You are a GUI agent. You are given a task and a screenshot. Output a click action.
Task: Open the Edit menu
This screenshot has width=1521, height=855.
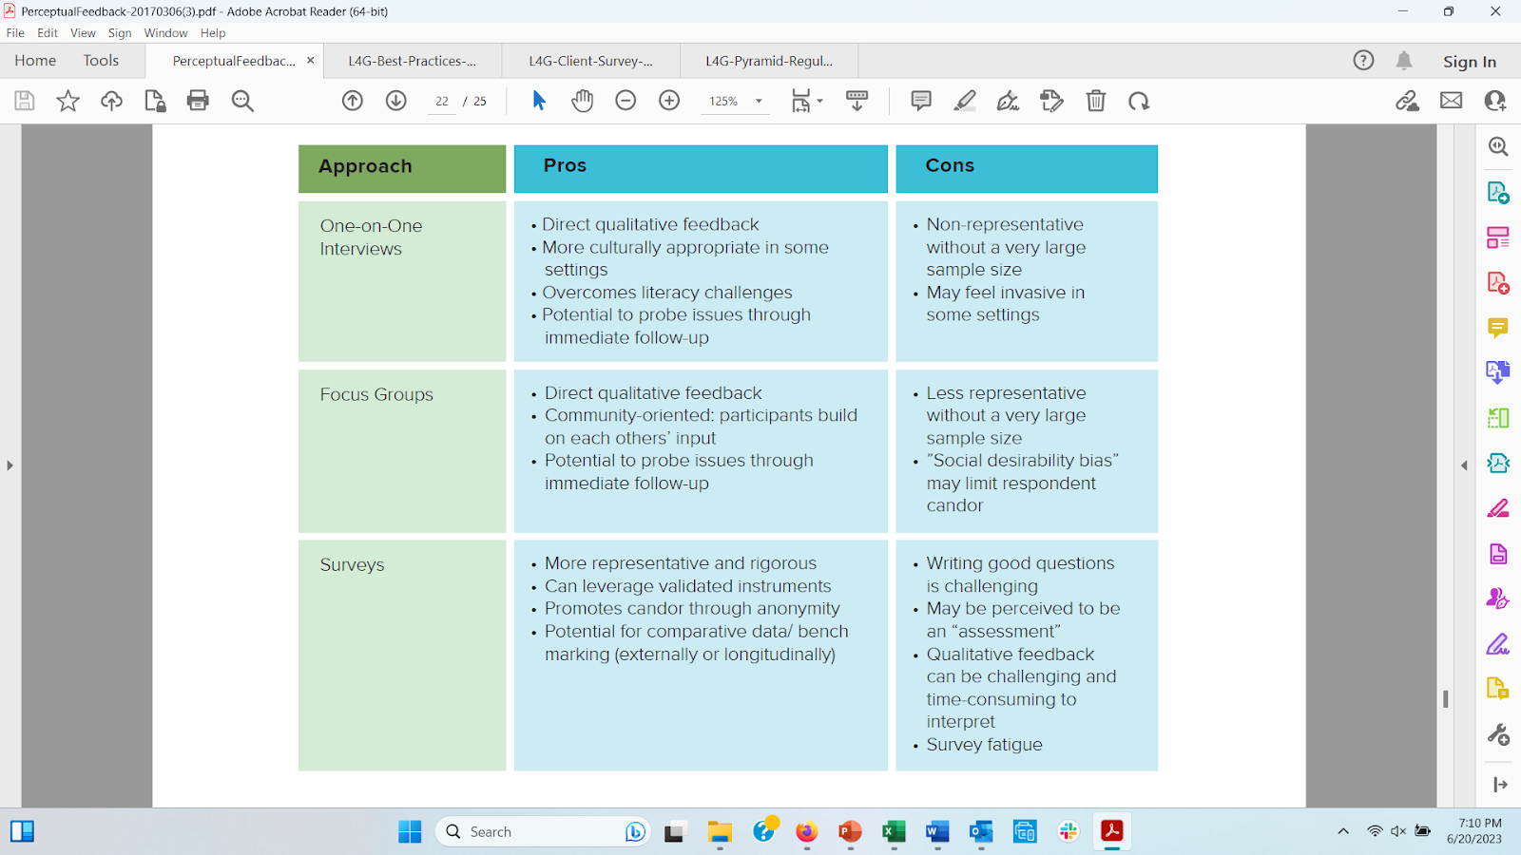(48, 33)
